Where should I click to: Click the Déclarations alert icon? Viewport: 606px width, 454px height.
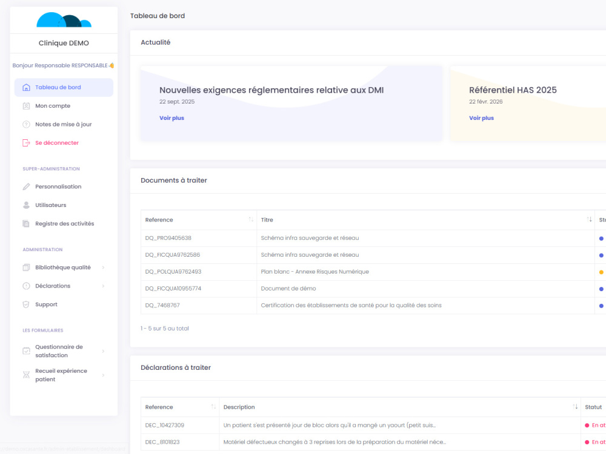(x=26, y=286)
